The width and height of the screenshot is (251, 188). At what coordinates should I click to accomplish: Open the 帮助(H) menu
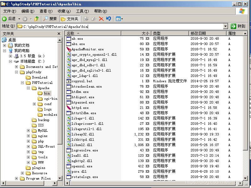[x=101, y=11]
